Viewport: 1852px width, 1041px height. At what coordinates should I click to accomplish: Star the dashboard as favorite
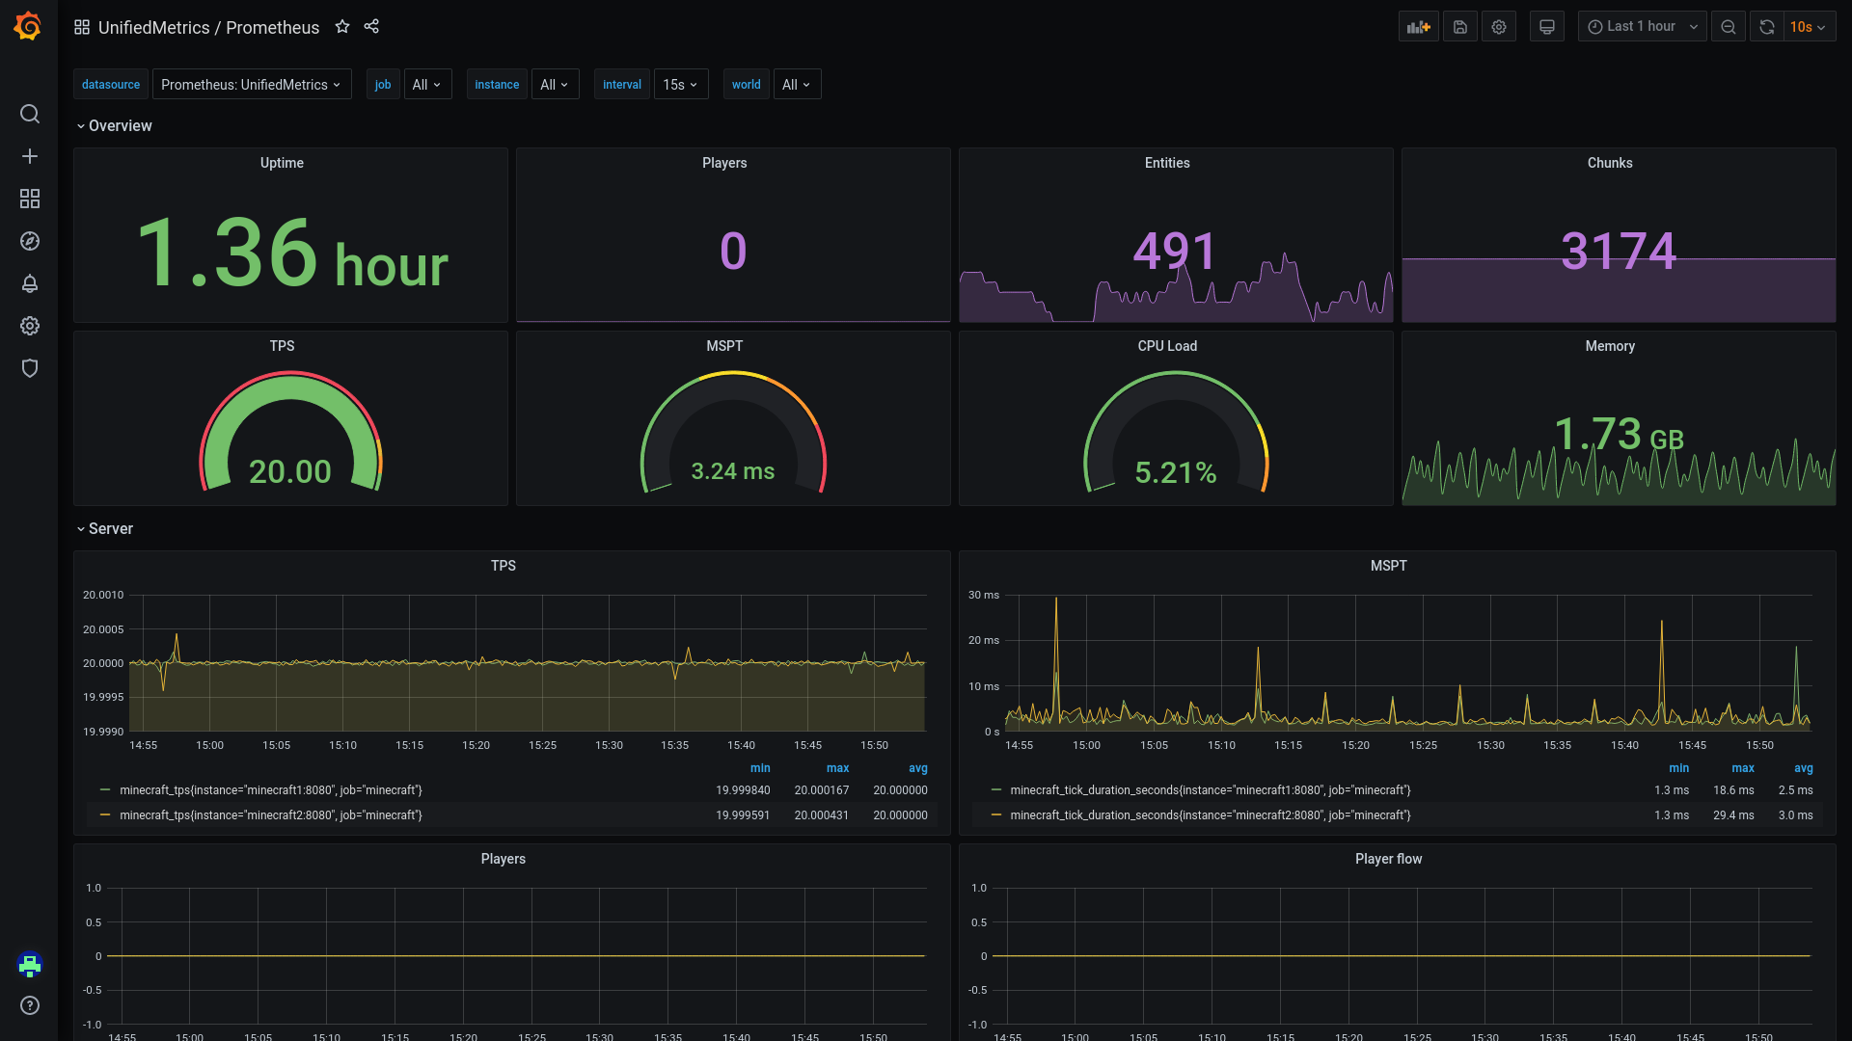point(342,27)
